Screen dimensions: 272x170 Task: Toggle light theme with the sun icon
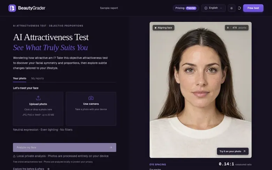(232, 8)
